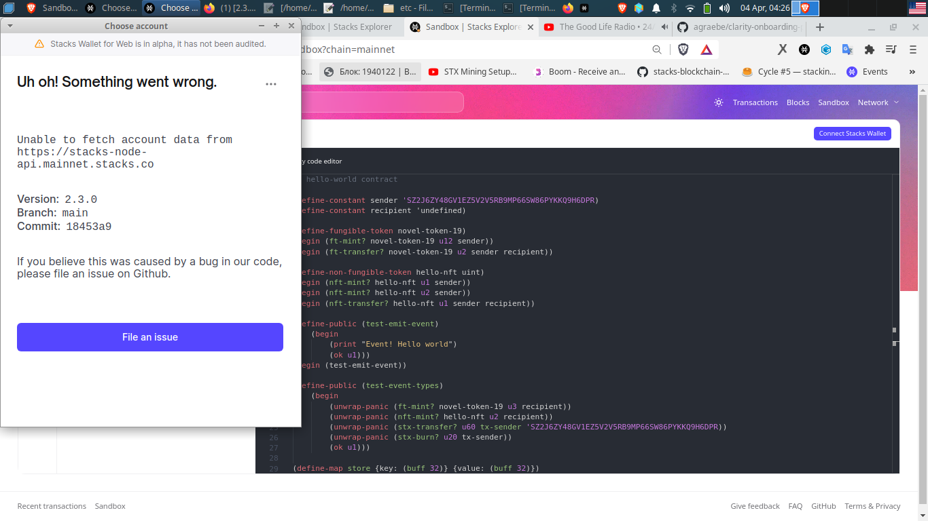Expand the Network dropdown in Explorer navbar
Screen dimensions: 928x521
pos(878,102)
